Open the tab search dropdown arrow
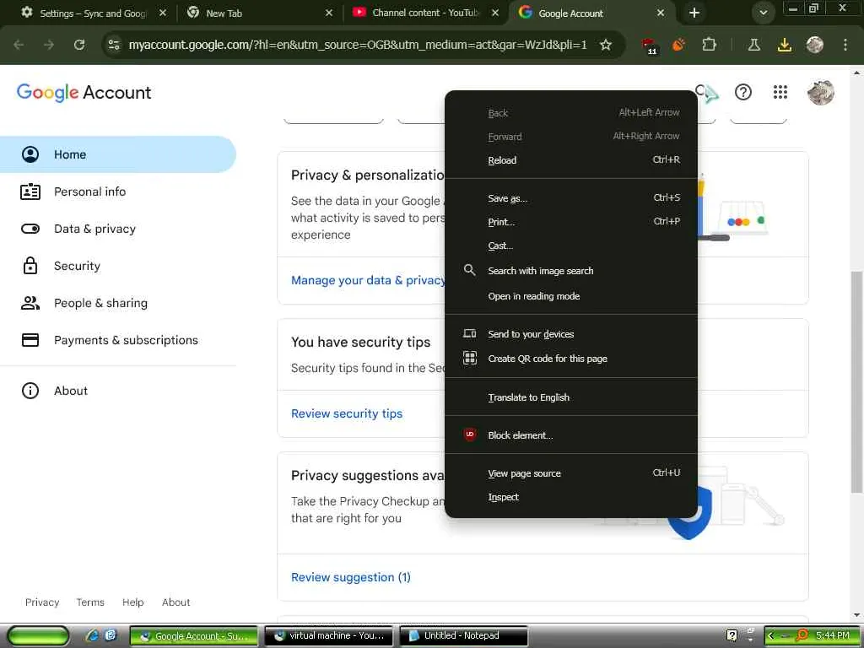Screen dimensions: 864x648 (x=763, y=13)
